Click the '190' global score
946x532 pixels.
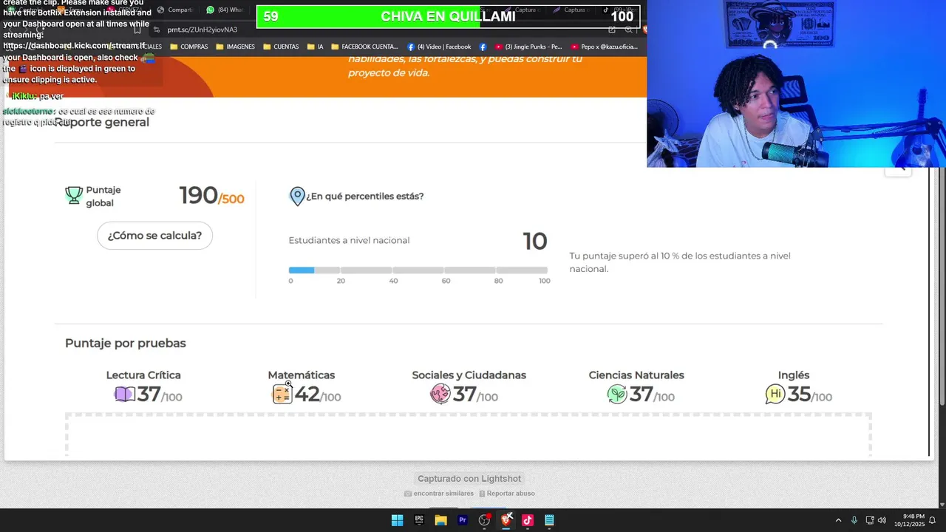(x=198, y=196)
